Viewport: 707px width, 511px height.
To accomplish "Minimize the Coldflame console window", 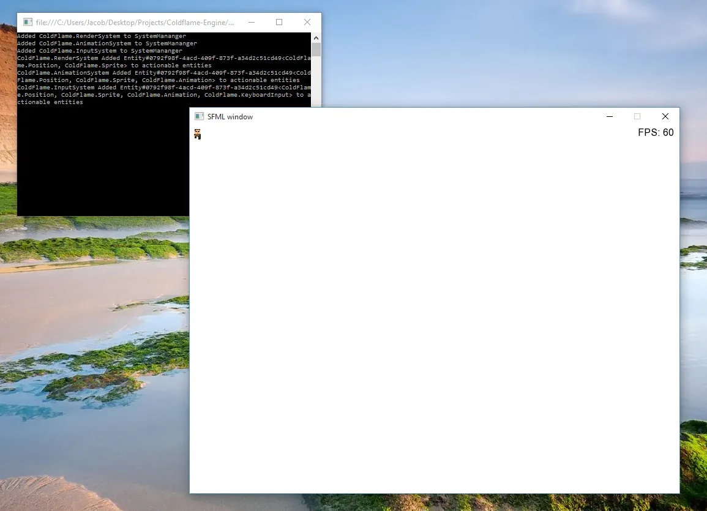I will pos(251,22).
